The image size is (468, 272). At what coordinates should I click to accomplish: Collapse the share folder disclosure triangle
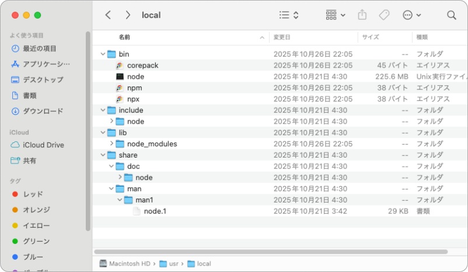pyautogui.click(x=103, y=155)
